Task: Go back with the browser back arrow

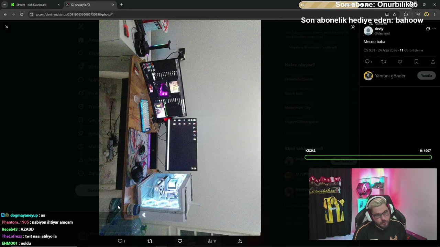Action: [5, 14]
